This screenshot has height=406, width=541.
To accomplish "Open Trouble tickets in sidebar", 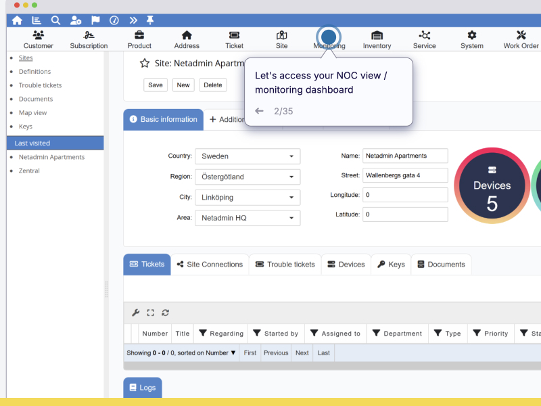I will pos(40,85).
